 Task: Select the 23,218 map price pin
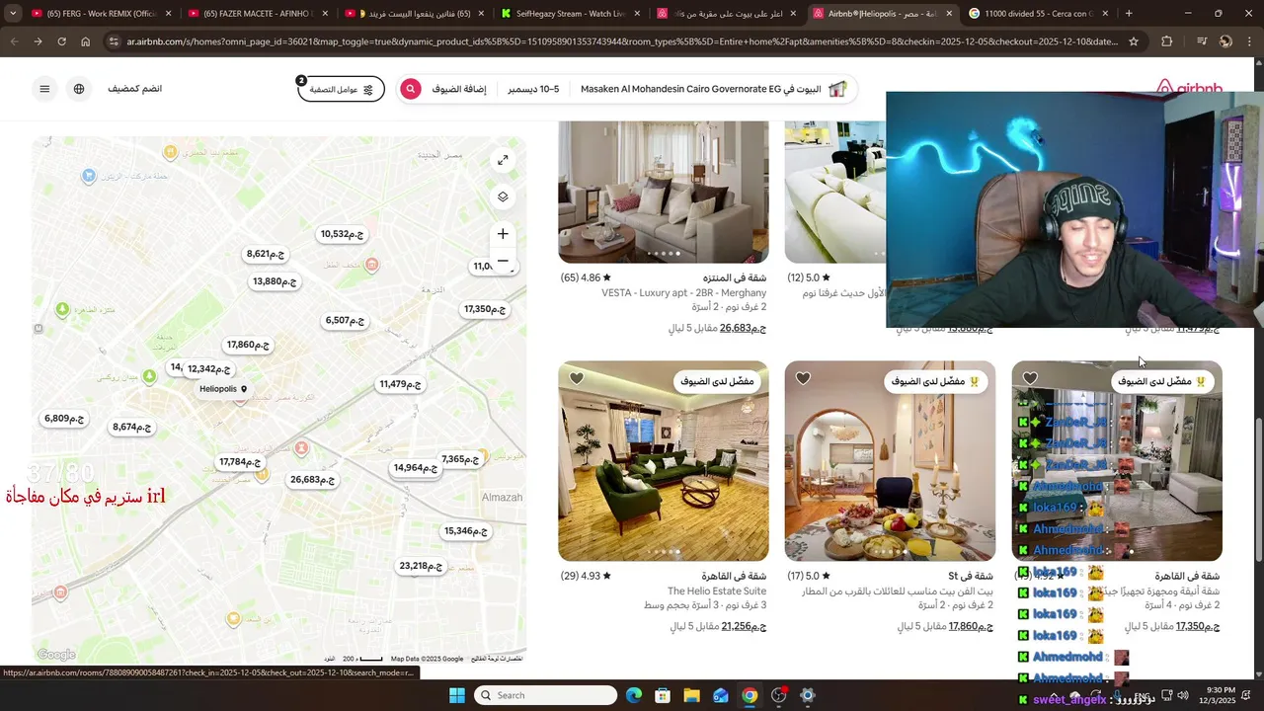[x=421, y=566]
